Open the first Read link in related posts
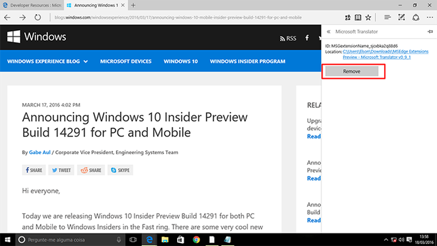Screen dimensions: 437x246 click(x=314, y=136)
